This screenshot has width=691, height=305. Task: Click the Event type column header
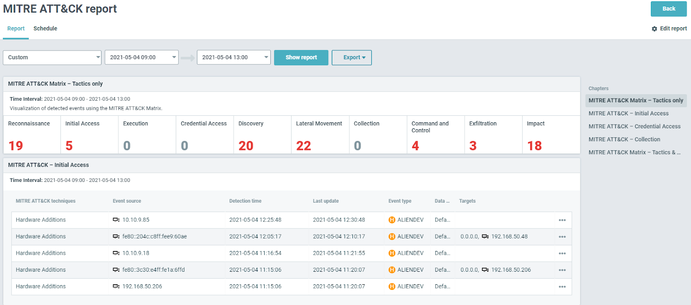point(400,201)
